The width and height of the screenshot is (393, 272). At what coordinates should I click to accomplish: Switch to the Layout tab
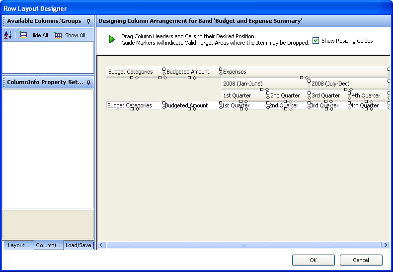tap(18, 245)
